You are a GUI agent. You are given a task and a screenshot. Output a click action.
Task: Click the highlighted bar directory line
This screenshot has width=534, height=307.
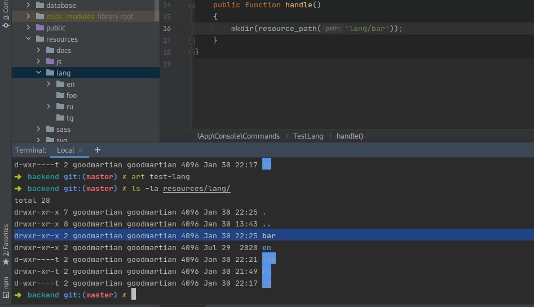(x=273, y=235)
